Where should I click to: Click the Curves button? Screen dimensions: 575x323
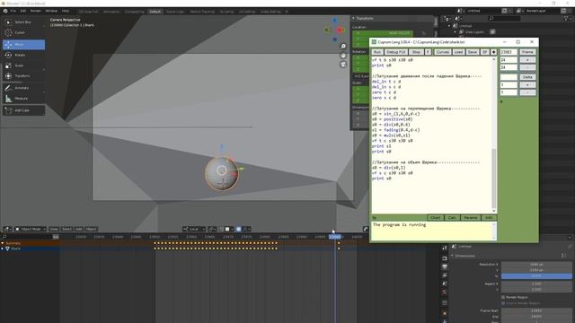tap(443, 52)
